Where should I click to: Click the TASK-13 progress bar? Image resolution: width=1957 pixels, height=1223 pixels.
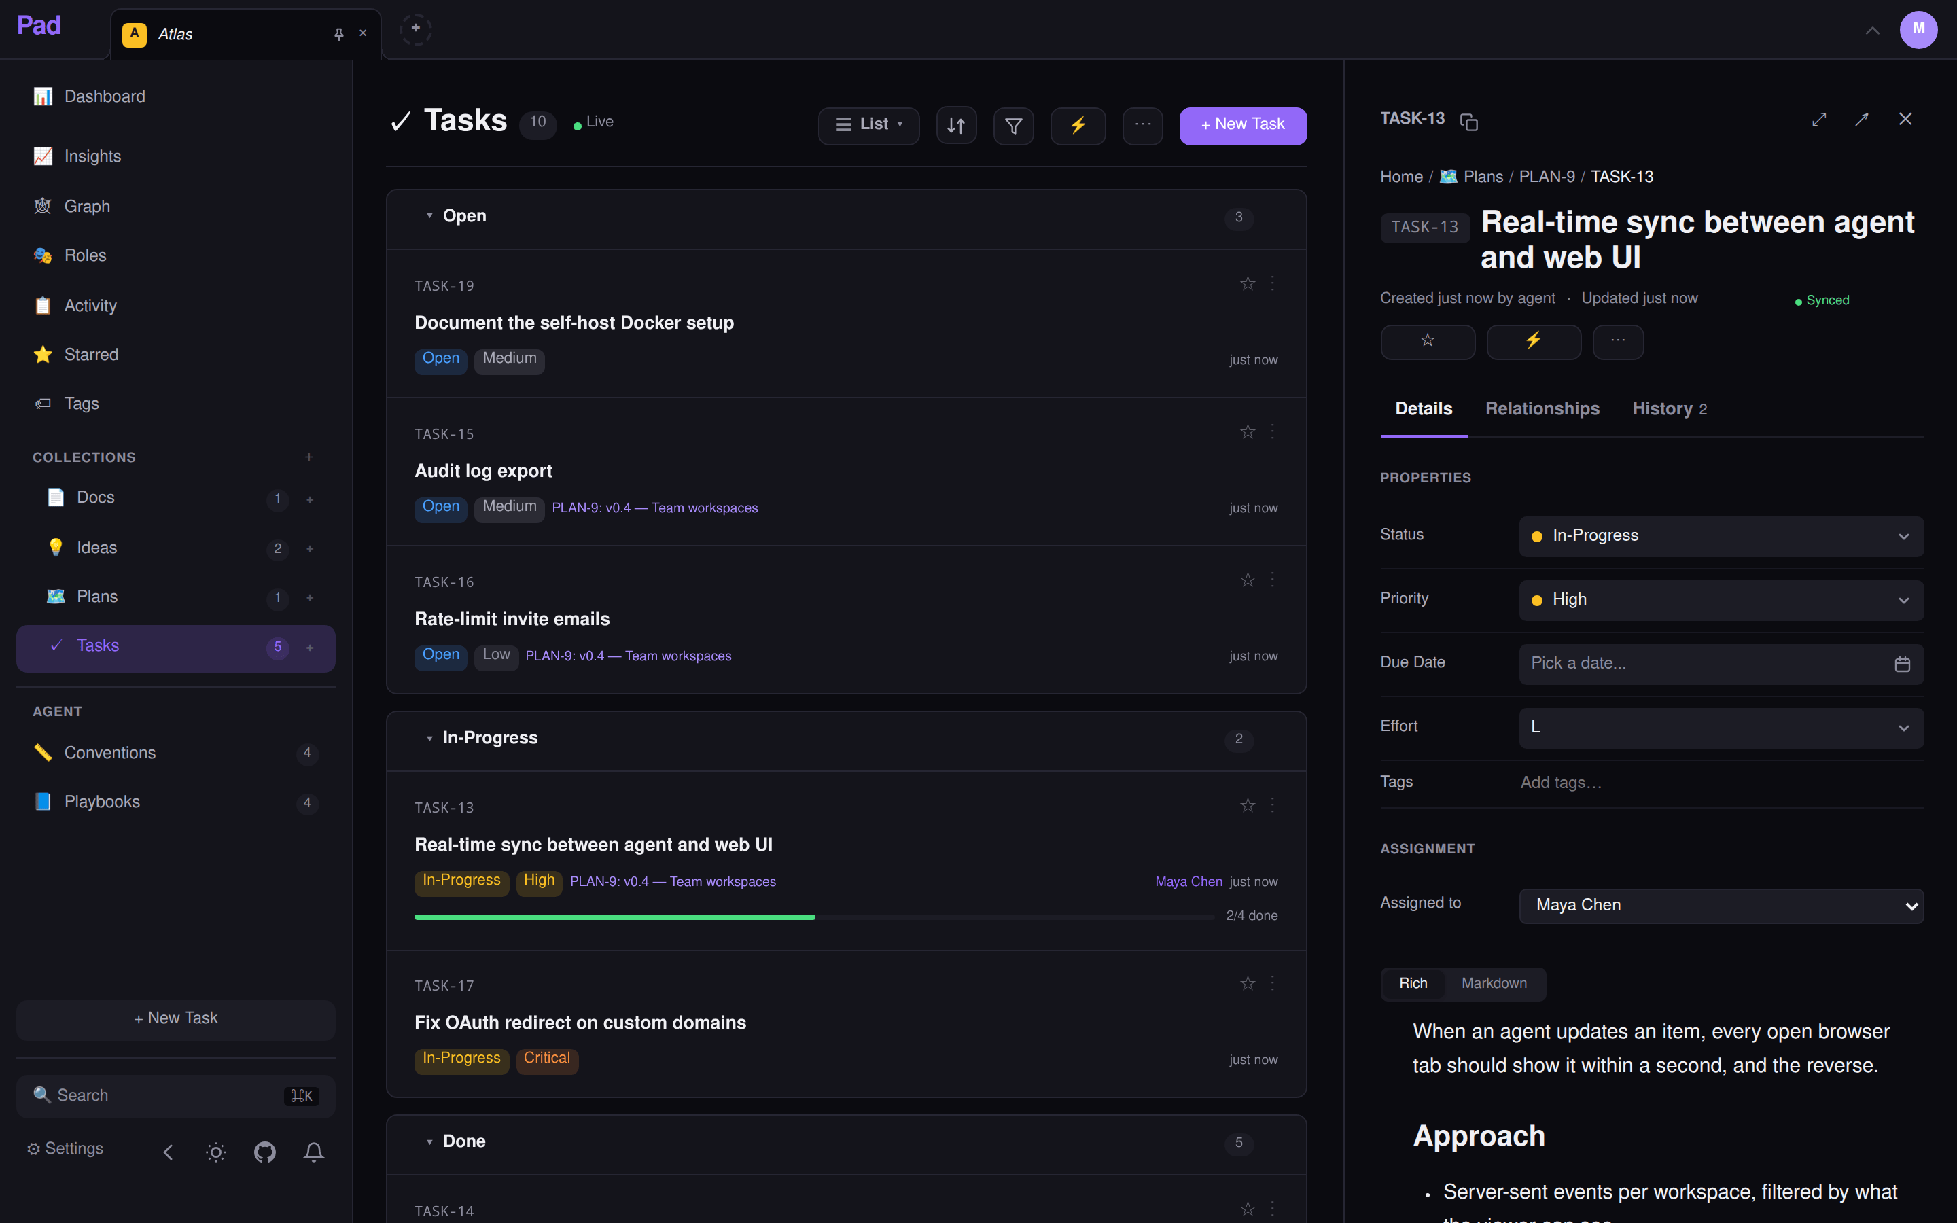(813, 917)
